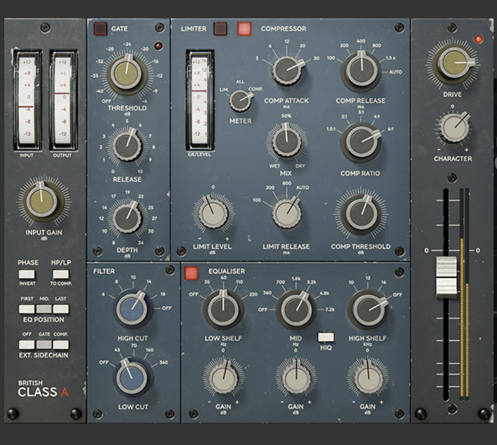Click the output fader handle
497x445 pixels.
click(x=446, y=277)
